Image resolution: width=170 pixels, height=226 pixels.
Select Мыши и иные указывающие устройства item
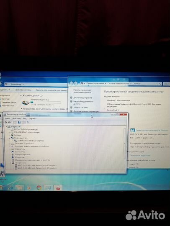pos(32,160)
